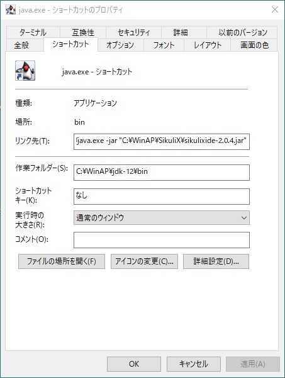Open the 互換性 tab
Screen dimensions: 285x378
coord(83,32)
